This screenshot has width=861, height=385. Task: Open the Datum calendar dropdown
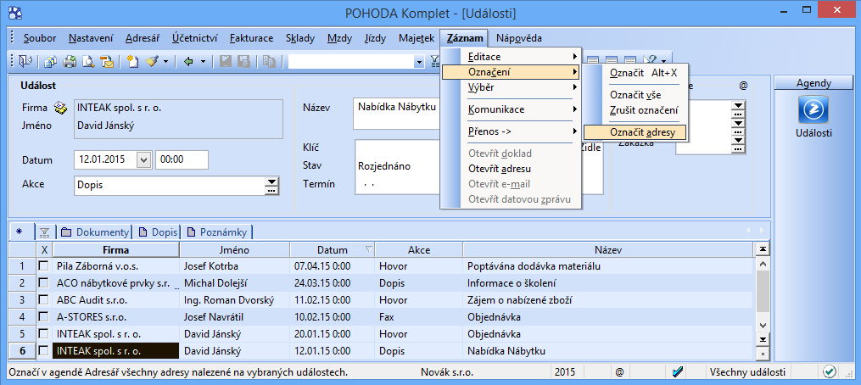point(144,159)
